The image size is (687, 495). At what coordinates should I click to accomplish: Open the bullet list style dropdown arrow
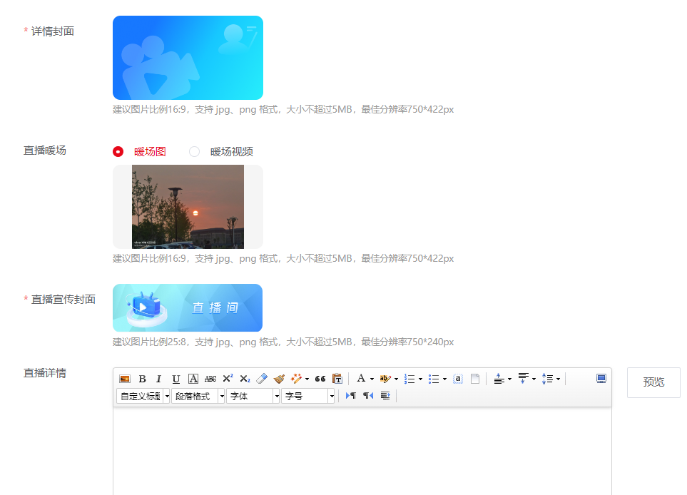coord(444,379)
